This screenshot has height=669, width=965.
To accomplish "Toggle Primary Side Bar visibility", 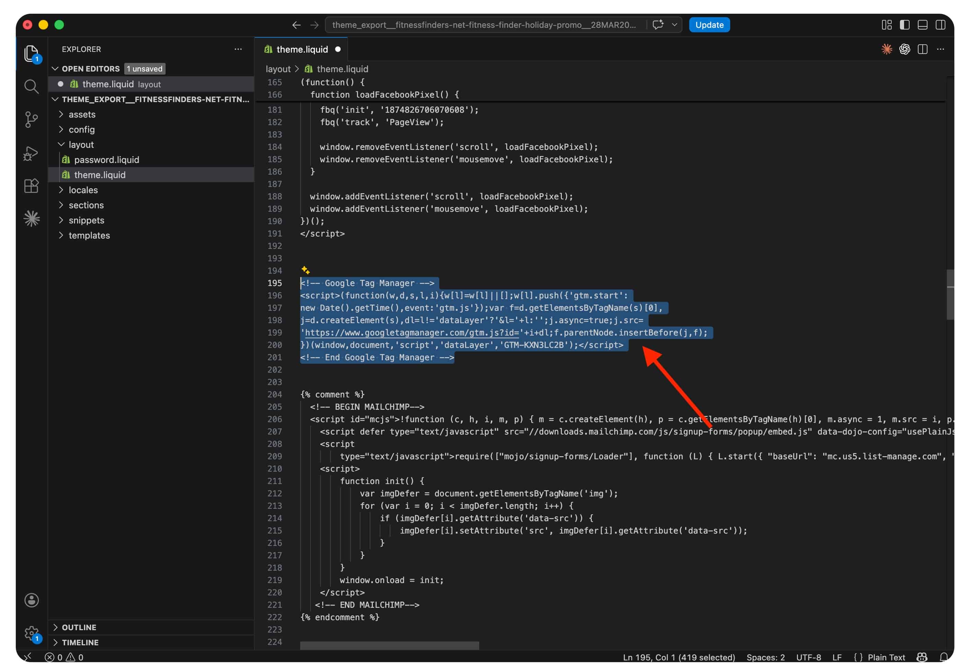I will pyautogui.click(x=905, y=25).
